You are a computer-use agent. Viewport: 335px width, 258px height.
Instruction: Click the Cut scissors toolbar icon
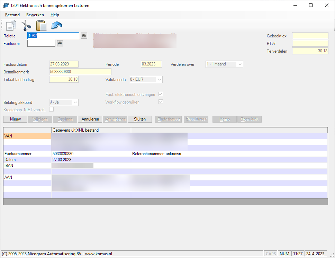click(x=26, y=25)
